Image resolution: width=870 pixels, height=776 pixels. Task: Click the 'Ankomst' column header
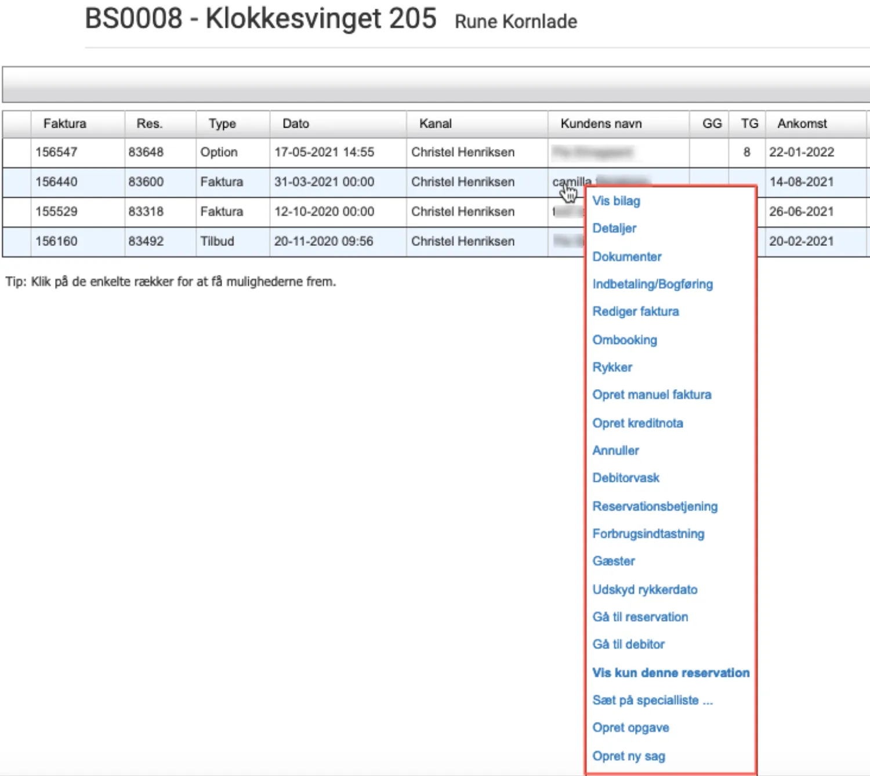(x=802, y=124)
